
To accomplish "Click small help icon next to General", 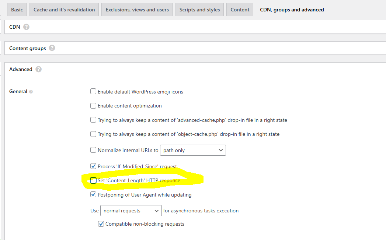I will (31, 92).
